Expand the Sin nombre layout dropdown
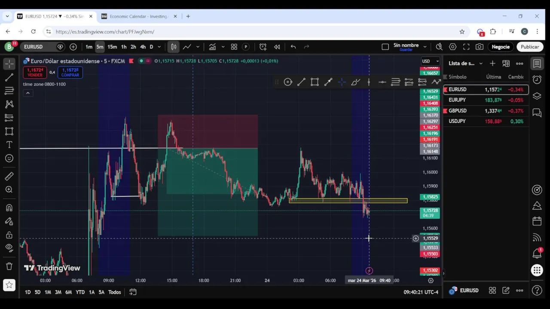 click(x=425, y=47)
